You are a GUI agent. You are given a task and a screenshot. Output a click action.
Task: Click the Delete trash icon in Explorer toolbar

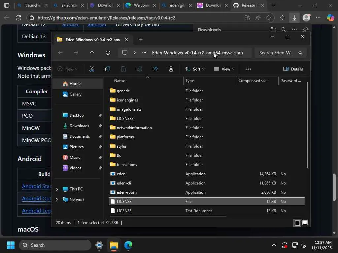[x=171, y=69]
